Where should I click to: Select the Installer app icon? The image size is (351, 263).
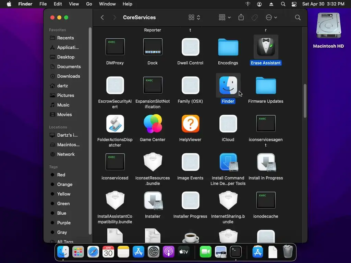click(x=153, y=201)
